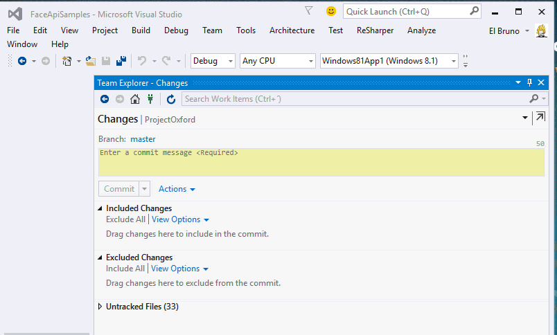This screenshot has height=335, width=557.
Task: Open the Debug configuration dropdown
Action: [x=213, y=61]
